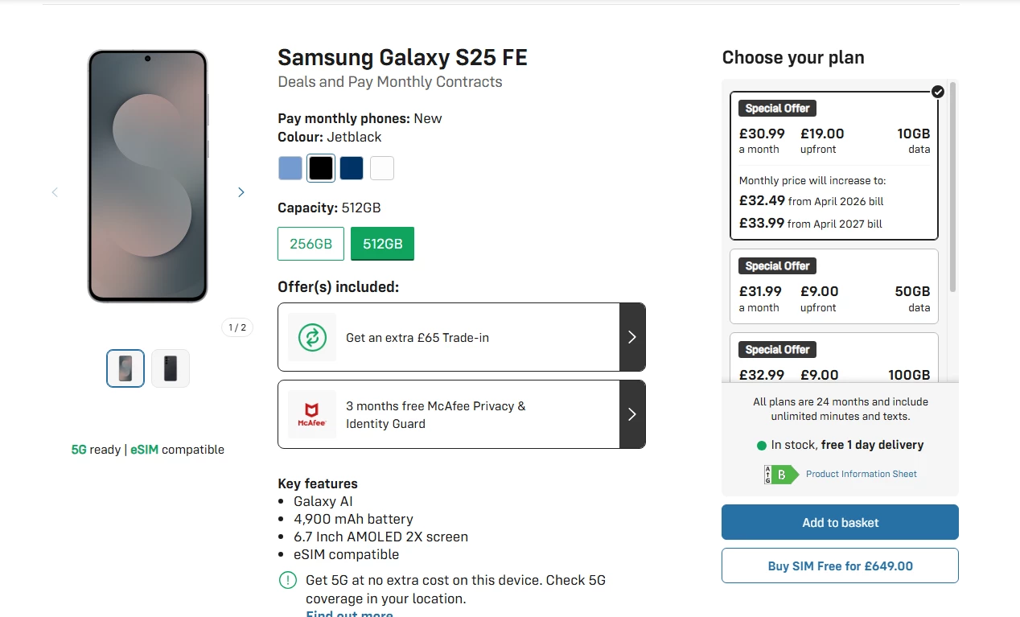This screenshot has width=1020, height=617.
Task: Show the phone back view thumbnail
Action: point(171,368)
